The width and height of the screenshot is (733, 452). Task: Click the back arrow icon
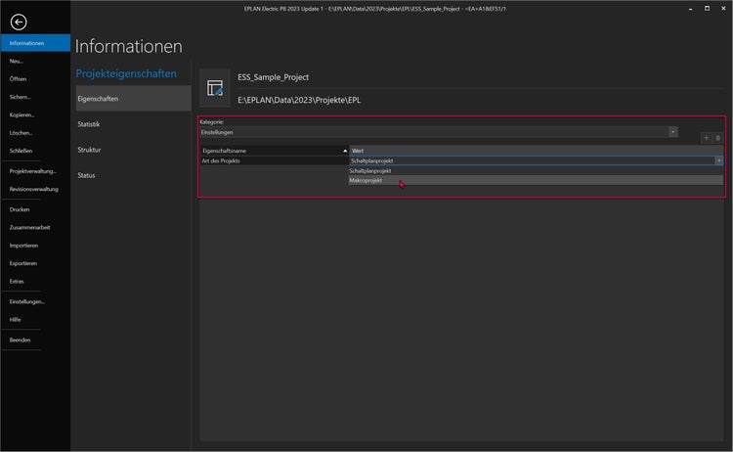coord(20,21)
